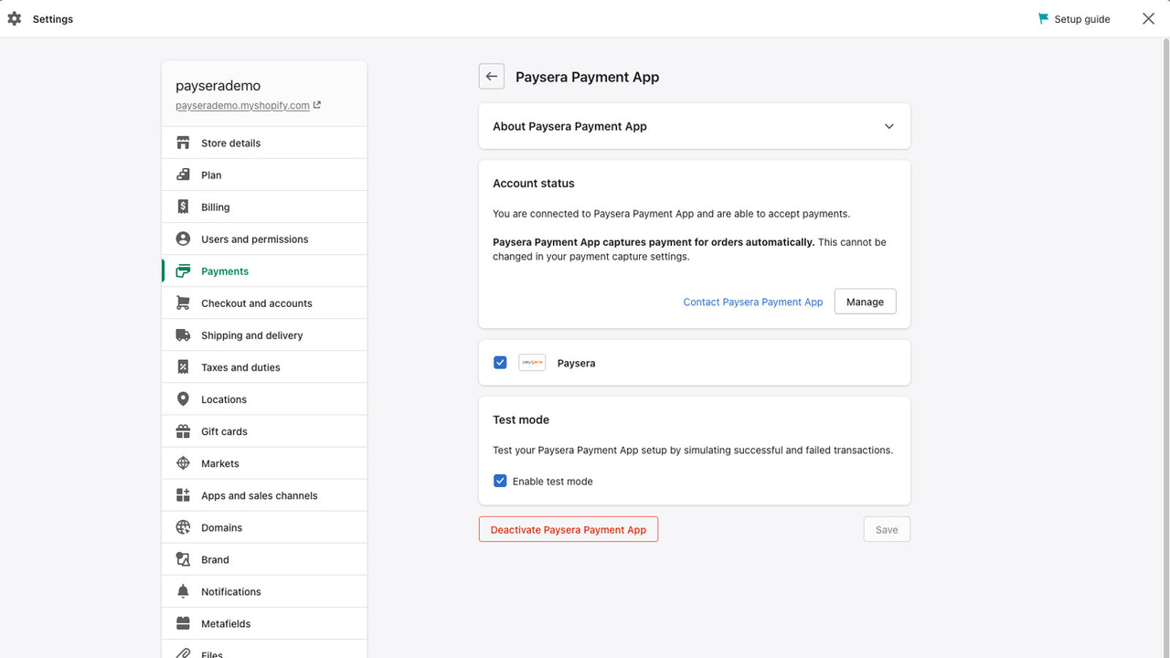Viewport: 1170px width, 658px height.
Task: Click the Paysera Payment App page title
Action: coord(587,77)
